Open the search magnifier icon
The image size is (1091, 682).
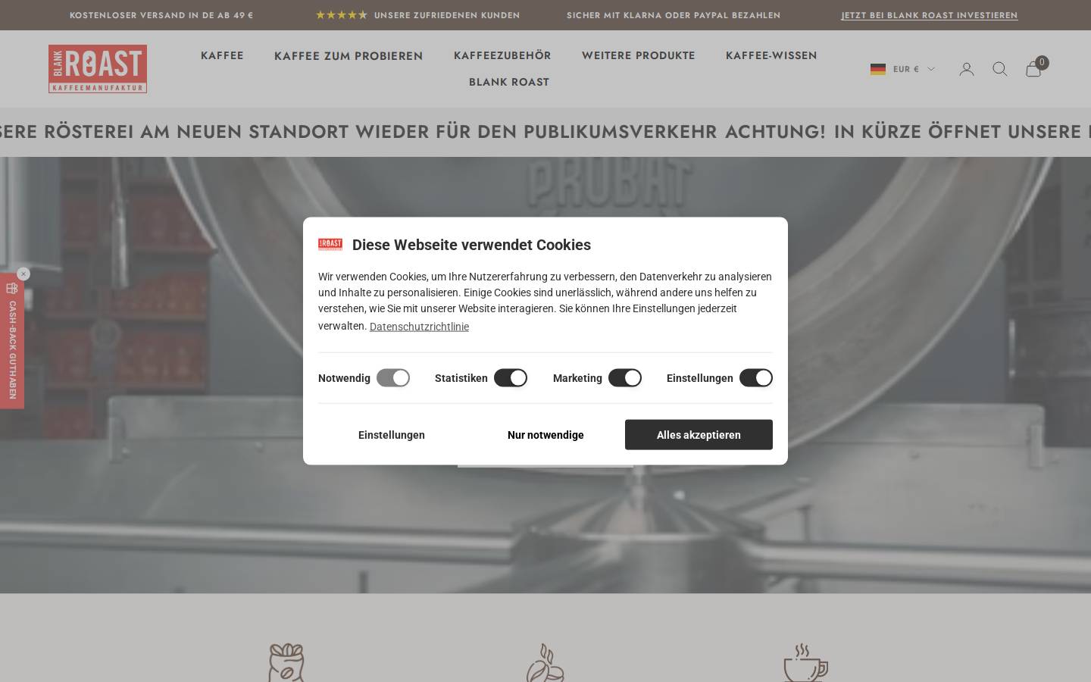click(x=1000, y=69)
